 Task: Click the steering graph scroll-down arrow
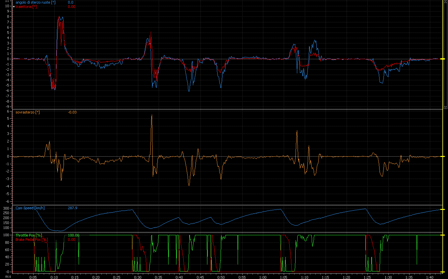pyautogui.click(x=445, y=107)
